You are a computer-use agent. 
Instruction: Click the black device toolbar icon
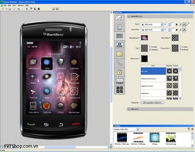click(39, 9)
